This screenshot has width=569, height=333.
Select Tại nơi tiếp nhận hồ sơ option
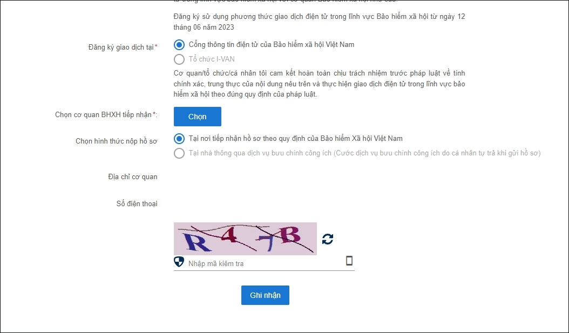[179, 139]
